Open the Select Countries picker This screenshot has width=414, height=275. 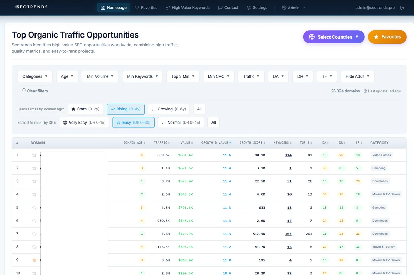pyautogui.click(x=334, y=37)
